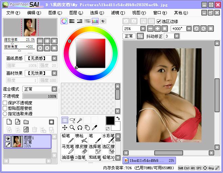The image size is (223, 173).
Task: Clear the current layer with eraser icon
Action: (26, 129)
